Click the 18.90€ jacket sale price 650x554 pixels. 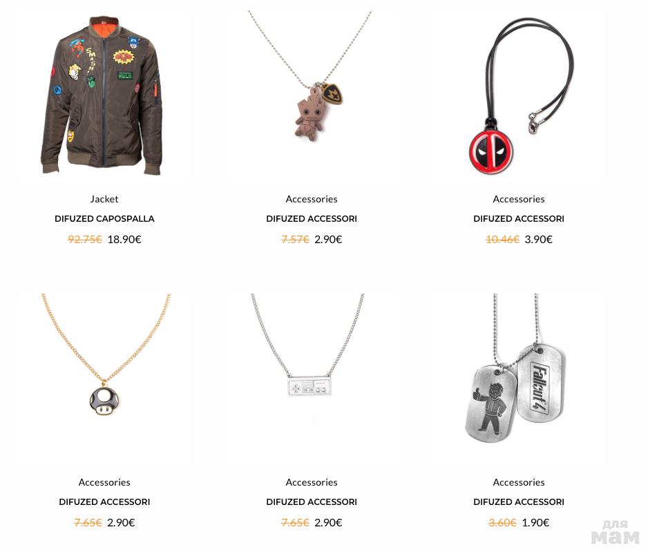pos(124,239)
